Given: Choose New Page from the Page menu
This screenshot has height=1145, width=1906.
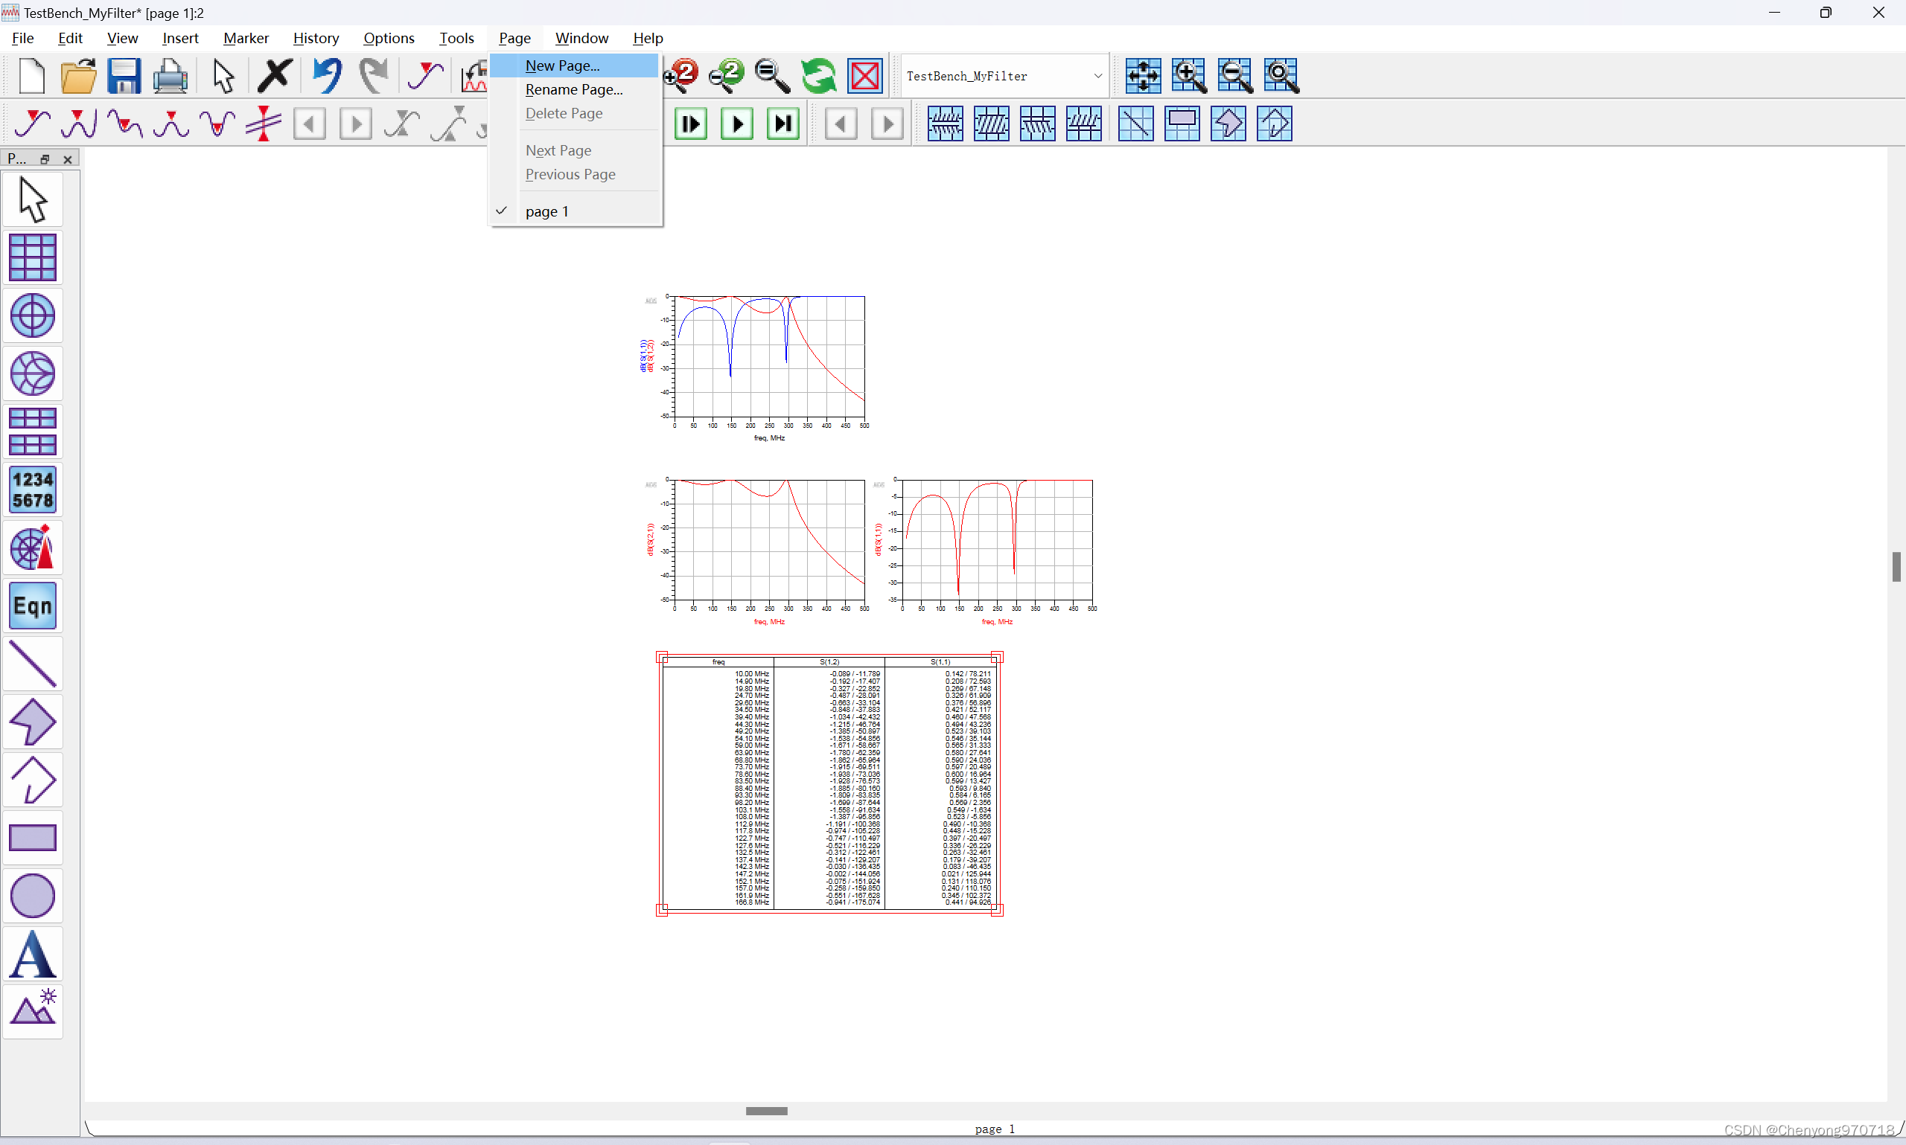Looking at the screenshot, I should tap(561, 65).
